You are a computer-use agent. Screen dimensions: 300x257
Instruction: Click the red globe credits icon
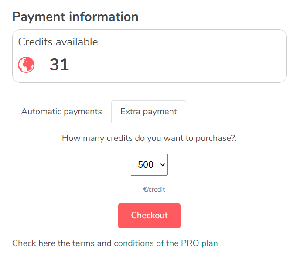[x=26, y=65]
